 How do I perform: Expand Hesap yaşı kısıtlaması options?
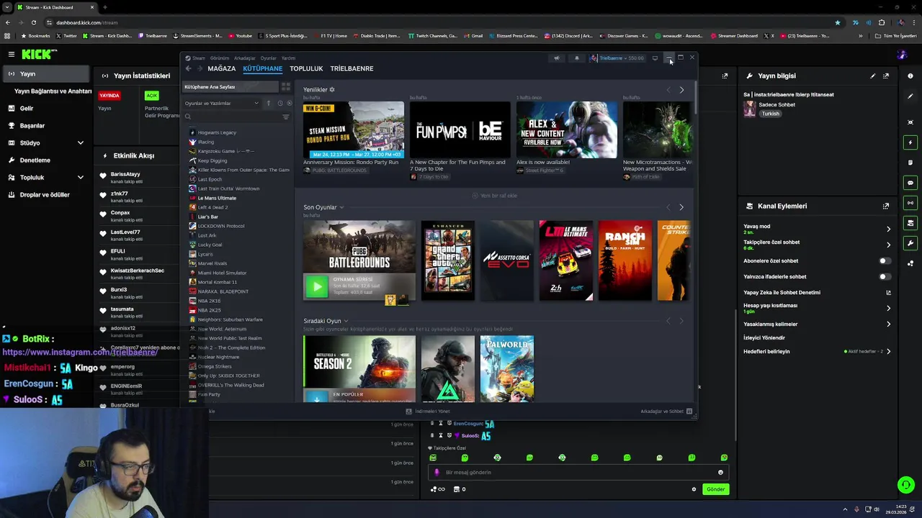click(888, 308)
